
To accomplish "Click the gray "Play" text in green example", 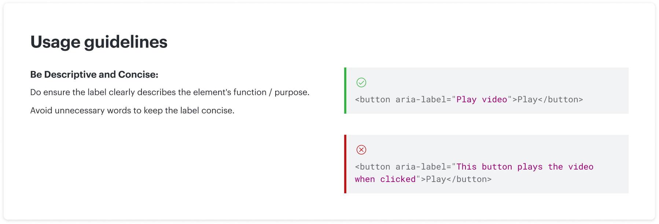I will [x=527, y=99].
